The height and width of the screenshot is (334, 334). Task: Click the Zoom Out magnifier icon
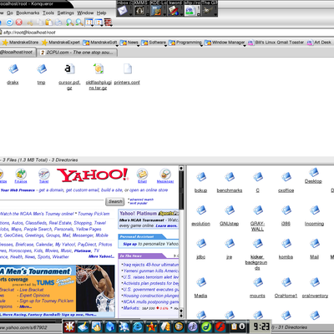79,23
